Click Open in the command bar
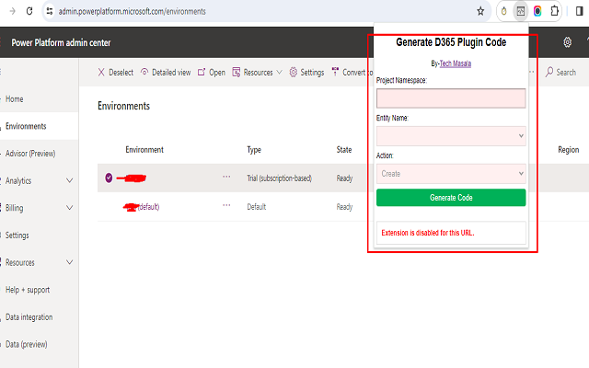This screenshot has height=368, width=589. [x=212, y=72]
